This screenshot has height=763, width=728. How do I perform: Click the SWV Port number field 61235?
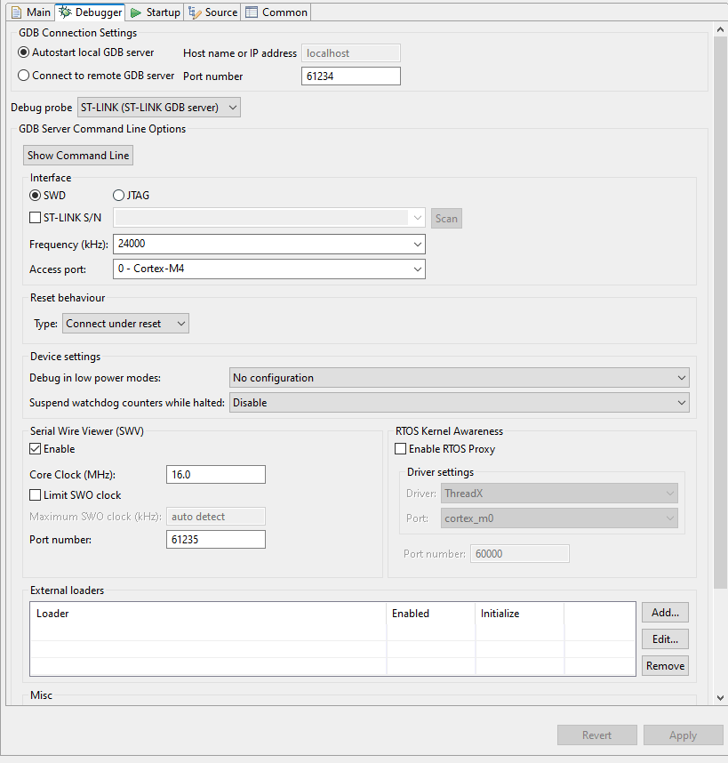(216, 539)
